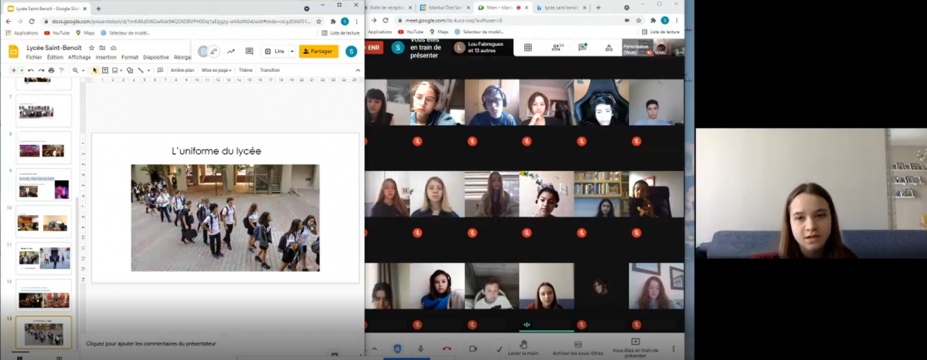Expand the insert image dropdown arrow
Viewport: 927px width, 360px height.
[121, 70]
